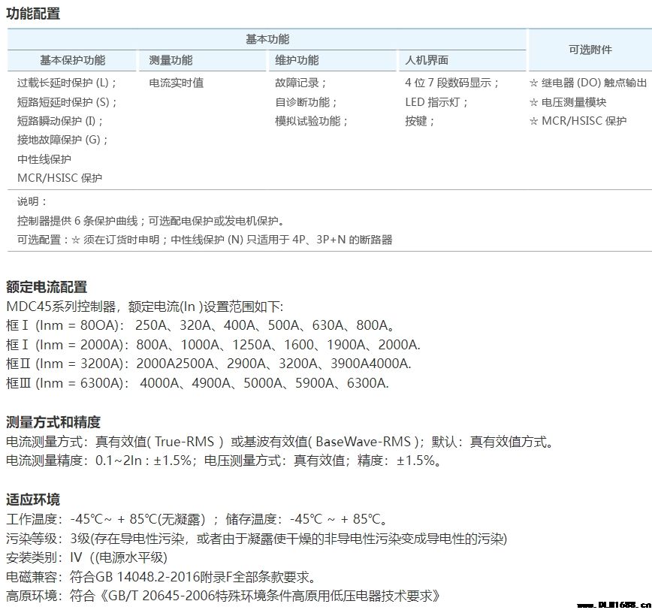Click the 自诊断功能 entry
The image size is (652, 610).
point(306,102)
